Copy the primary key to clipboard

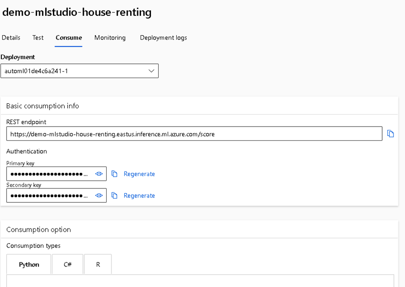(x=114, y=174)
